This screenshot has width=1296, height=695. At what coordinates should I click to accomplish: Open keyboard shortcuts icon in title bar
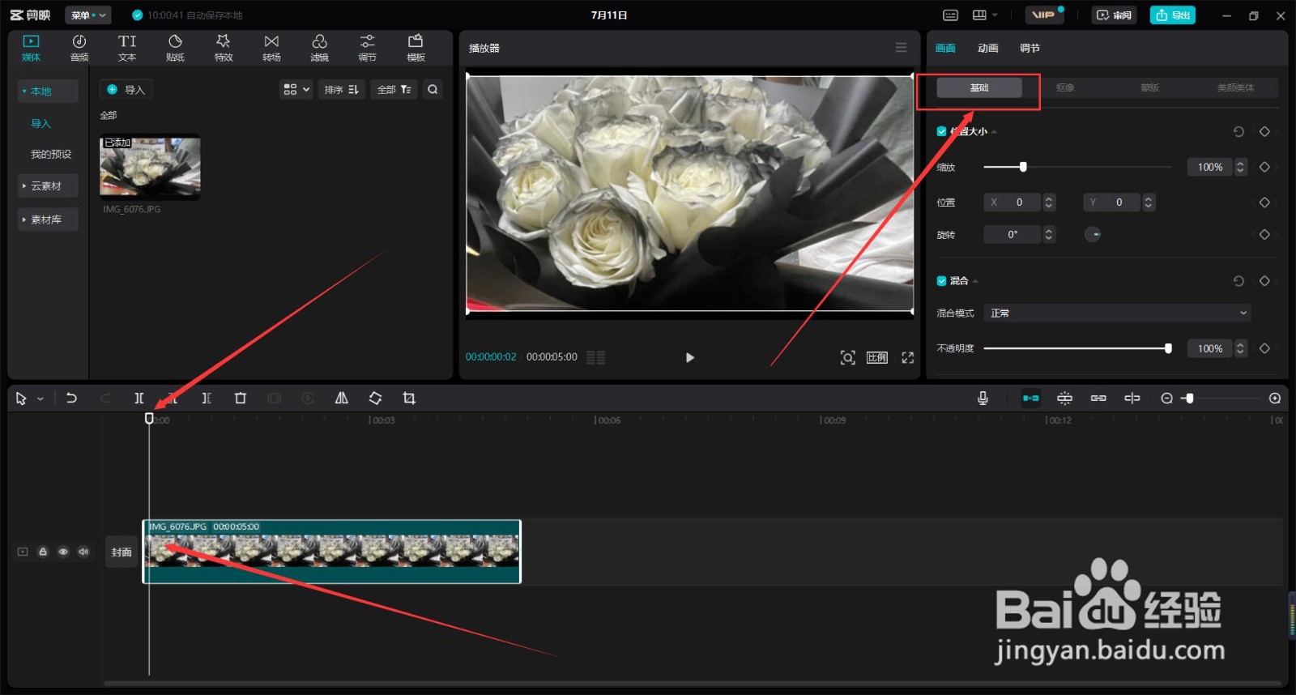[x=950, y=15]
